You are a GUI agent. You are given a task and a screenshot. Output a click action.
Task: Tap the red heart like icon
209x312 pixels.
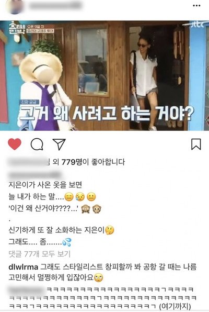(15, 144)
